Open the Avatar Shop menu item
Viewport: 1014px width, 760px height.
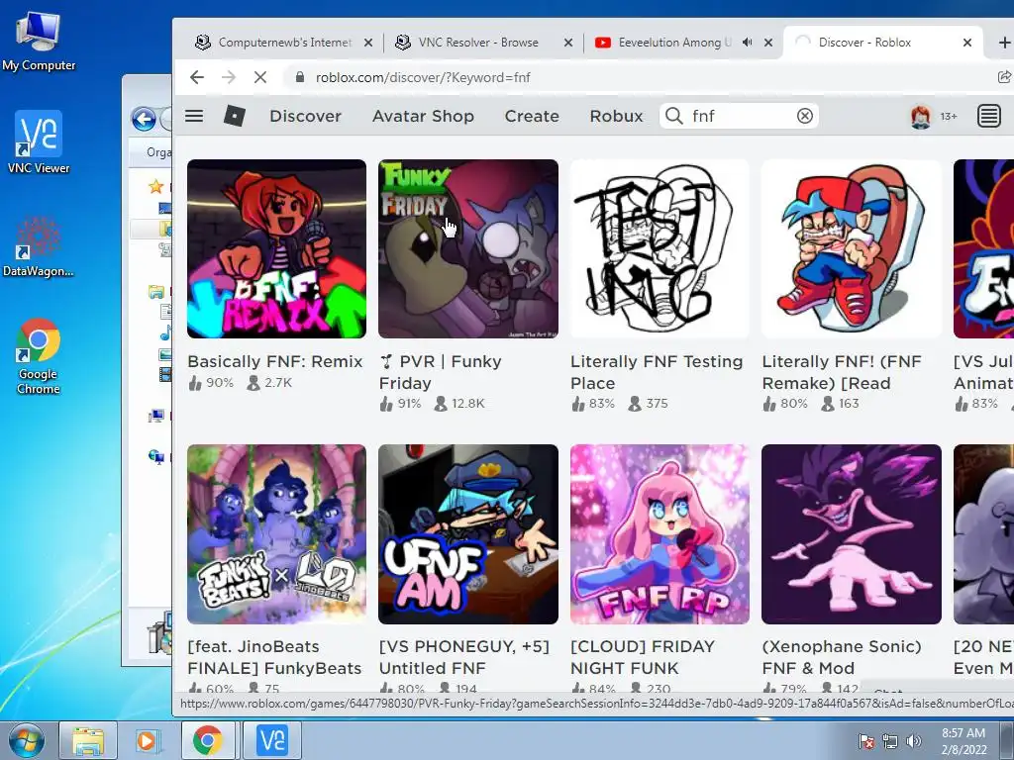tap(423, 116)
